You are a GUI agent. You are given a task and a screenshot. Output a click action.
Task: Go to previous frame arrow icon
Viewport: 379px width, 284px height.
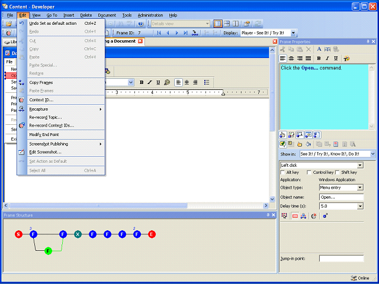click(168, 33)
